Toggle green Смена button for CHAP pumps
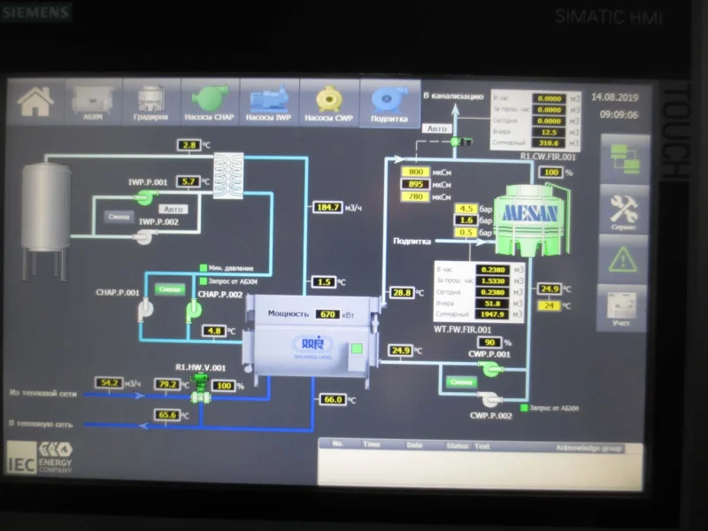708x531 pixels. click(x=170, y=289)
